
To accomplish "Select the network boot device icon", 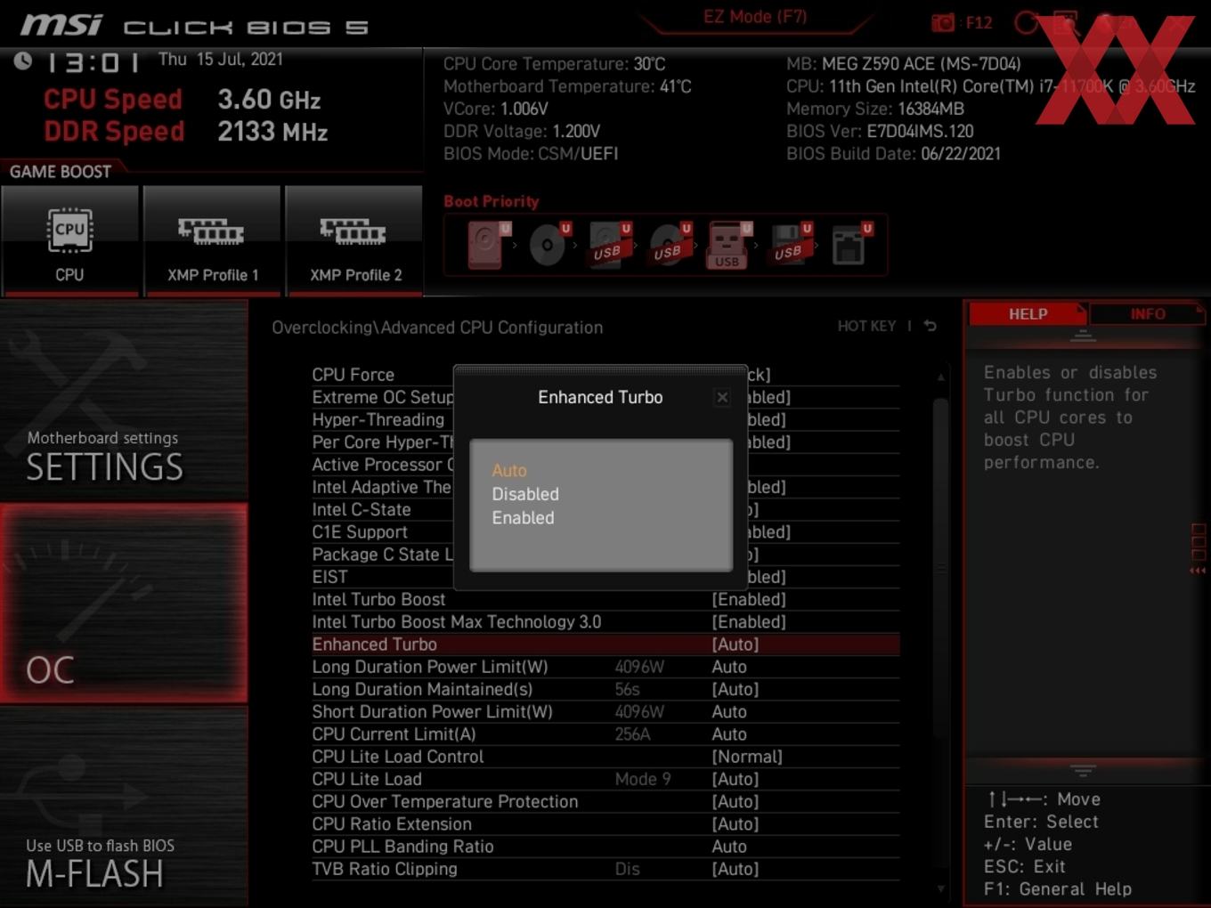I will click(850, 245).
